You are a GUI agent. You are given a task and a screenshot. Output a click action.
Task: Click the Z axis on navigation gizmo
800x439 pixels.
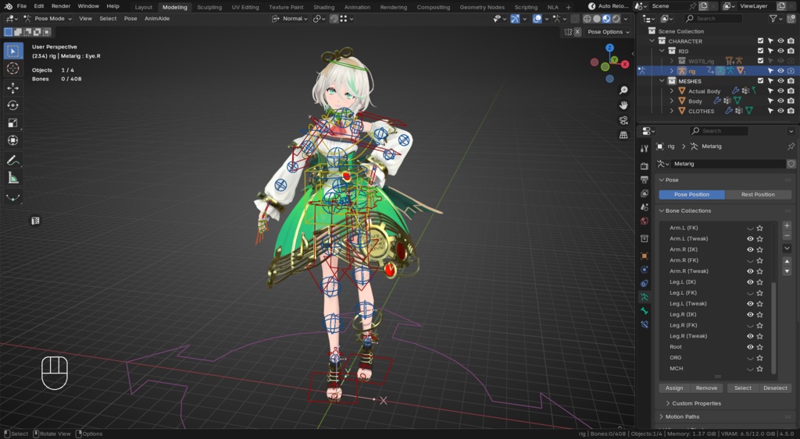609,48
